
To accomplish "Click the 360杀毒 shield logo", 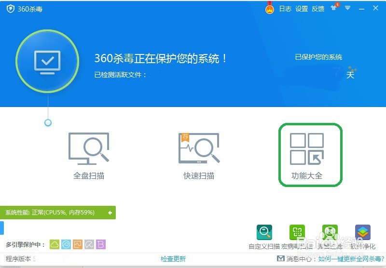I will pos(10,9).
